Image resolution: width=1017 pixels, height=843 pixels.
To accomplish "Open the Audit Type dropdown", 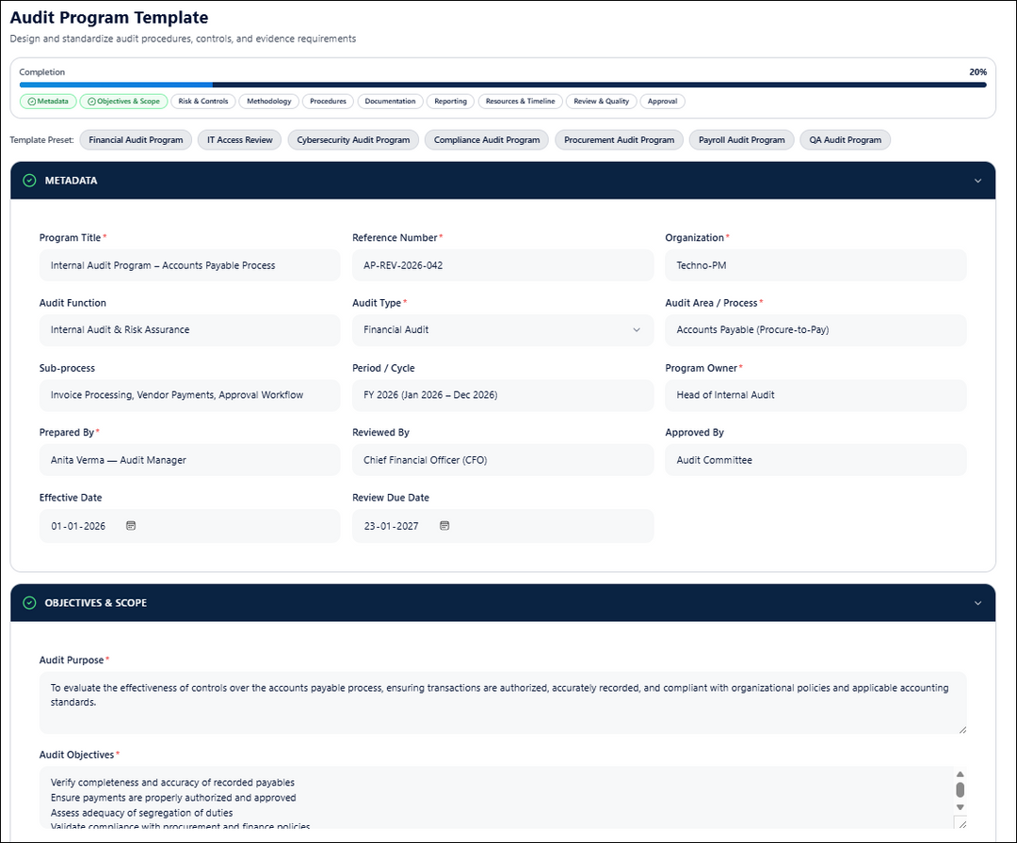I will click(503, 330).
